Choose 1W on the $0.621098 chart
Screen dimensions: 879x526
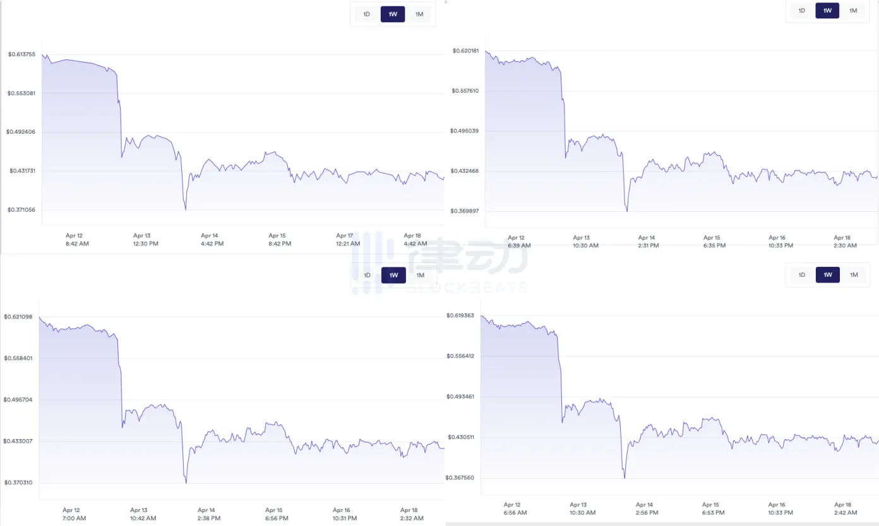coord(393,275)
